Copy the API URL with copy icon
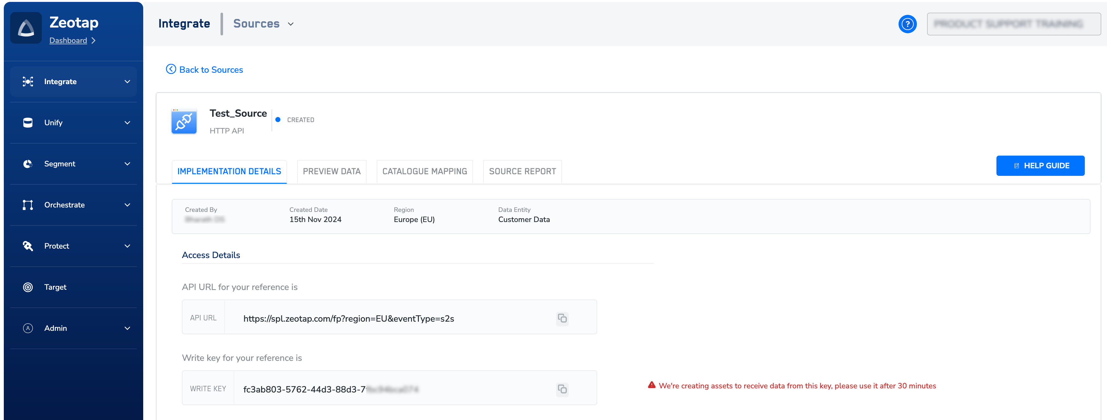This screenshot has width=1107, height=420. [x=562, y=318]
